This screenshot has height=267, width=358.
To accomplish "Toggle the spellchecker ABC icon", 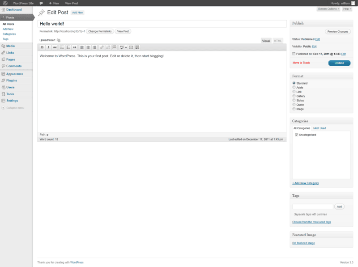I will click(122, 47).
